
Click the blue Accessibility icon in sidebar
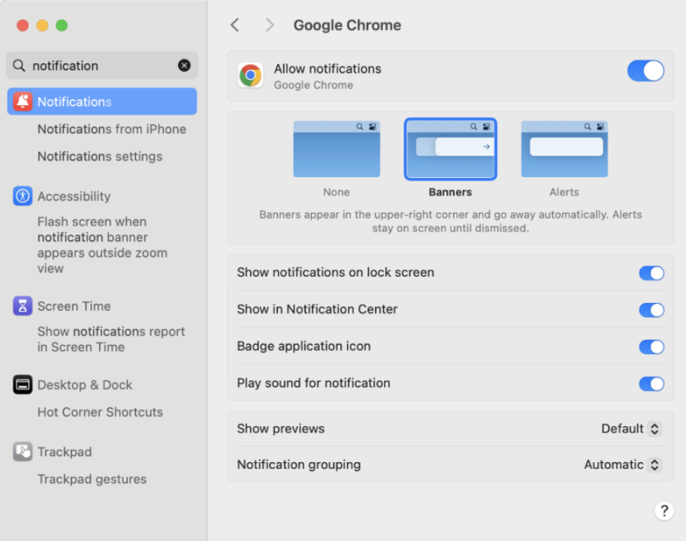coord(23,196)
